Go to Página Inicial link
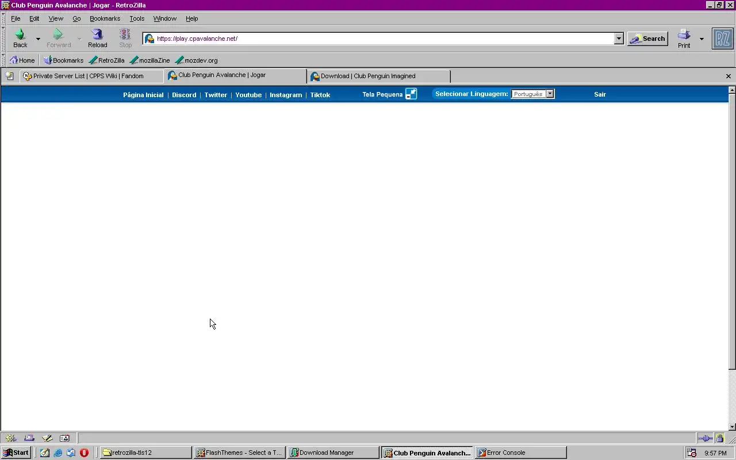 click(143, 95)
